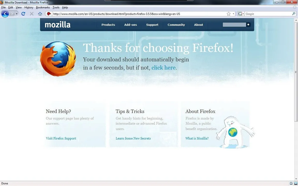Click the mozilla logo in header

pyautogui.click(x=58, y=25)
